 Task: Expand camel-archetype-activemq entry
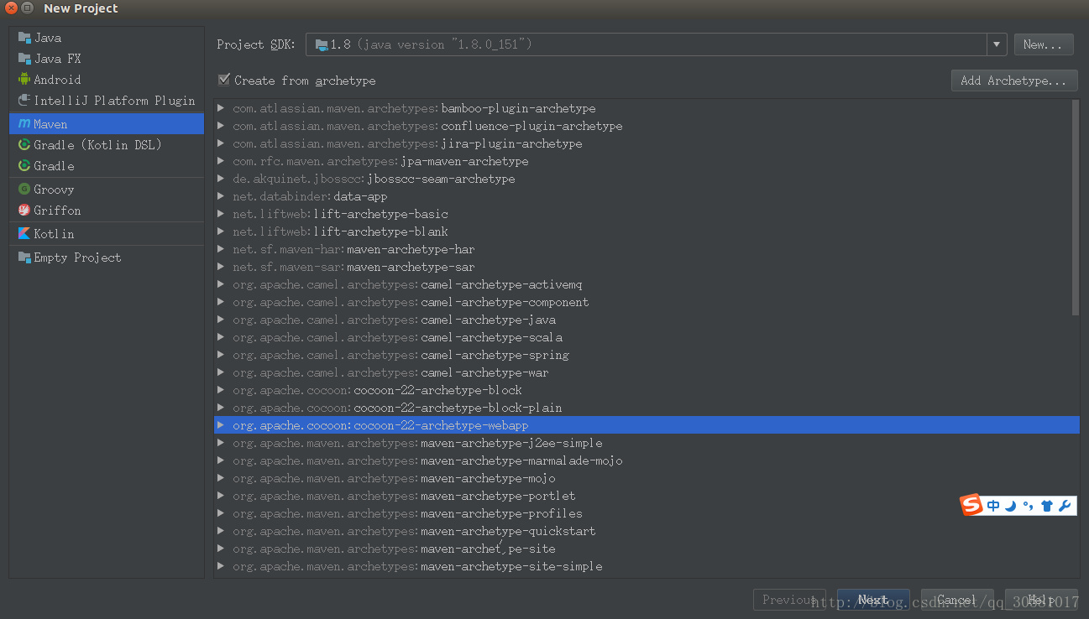pos(221,284)
